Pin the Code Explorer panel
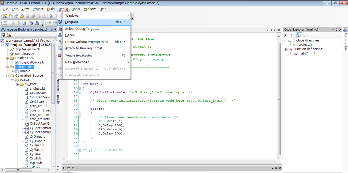The image size is (348, 173). tap(337, 30)
